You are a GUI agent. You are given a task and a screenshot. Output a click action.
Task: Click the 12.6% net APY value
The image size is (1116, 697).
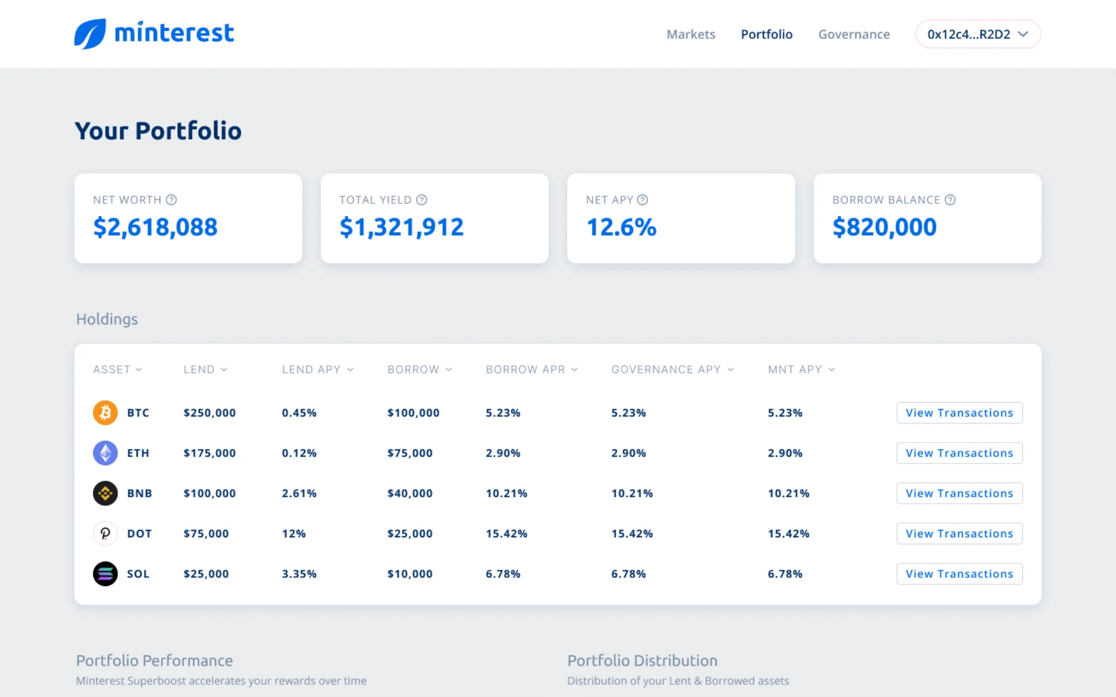click(x=621, y=227)
